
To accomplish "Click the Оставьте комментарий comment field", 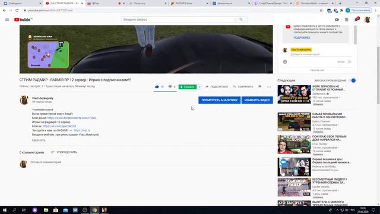I will pyautogui.click(x=151, y=162).
